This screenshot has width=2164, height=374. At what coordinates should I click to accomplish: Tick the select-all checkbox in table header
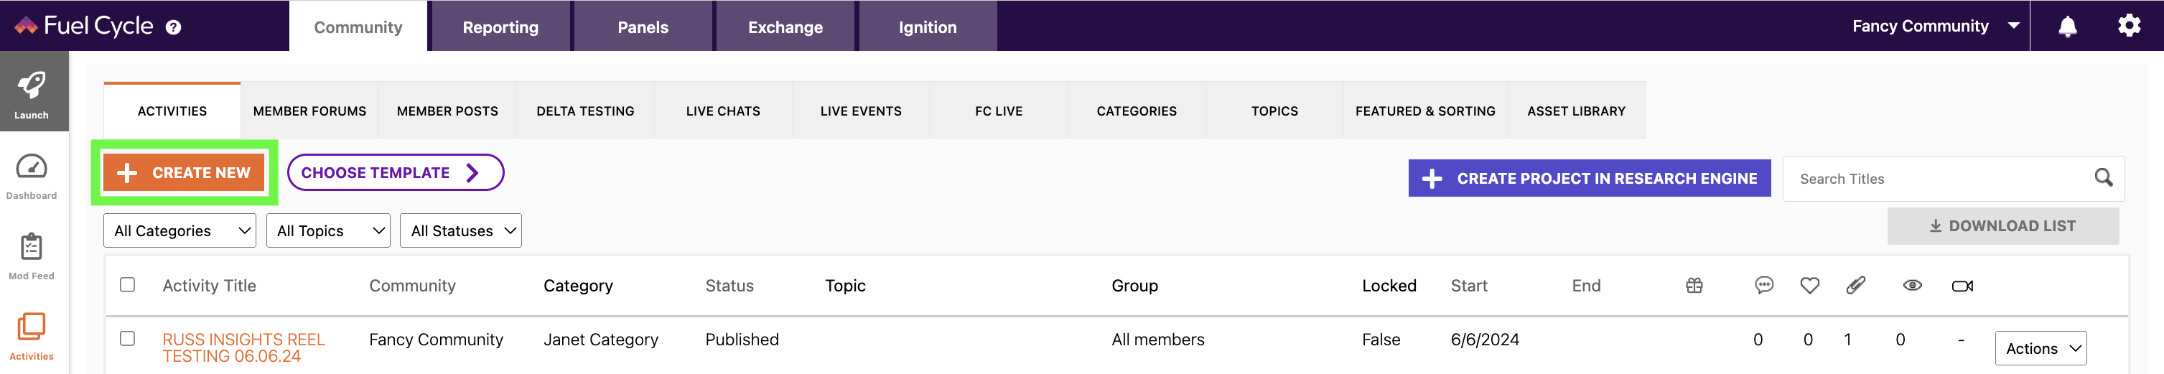point(128,285)
